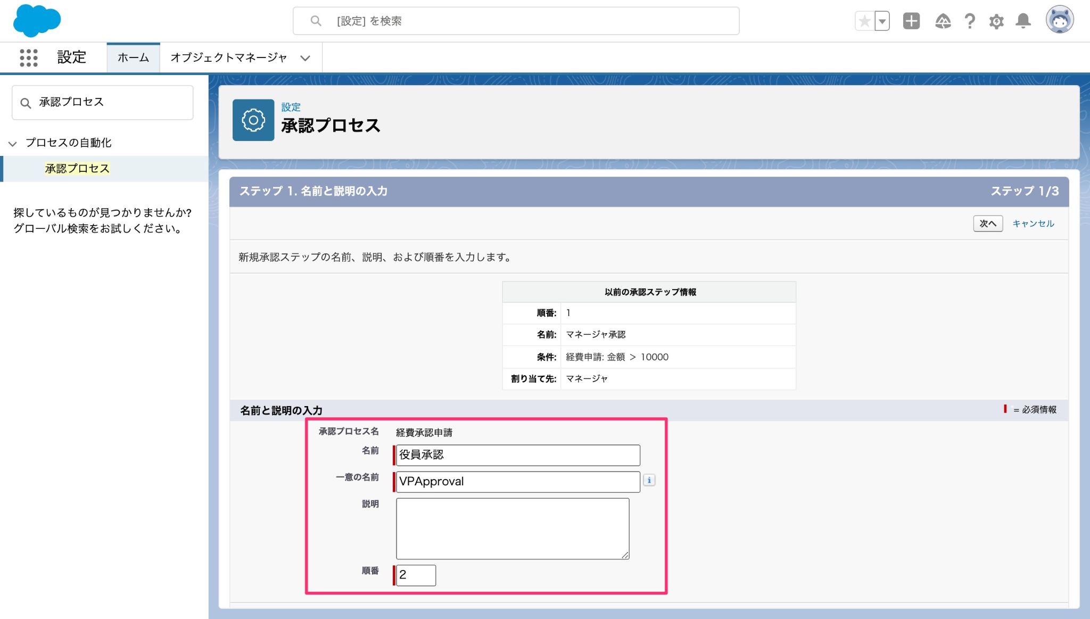Edit the 順番 field showing 2
Viewport: 1090px width, 619px height.
point(416,575)
